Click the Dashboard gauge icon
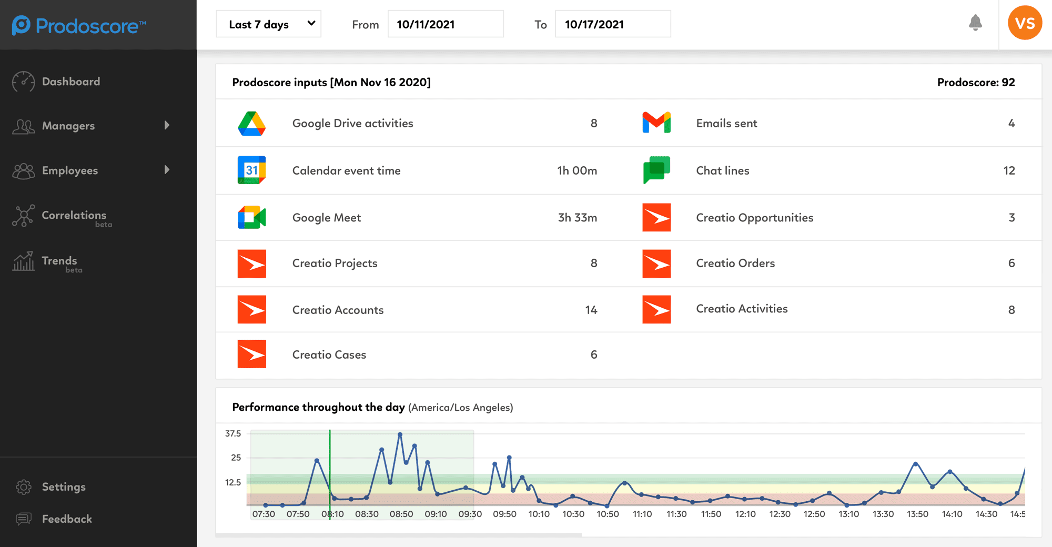 click(x=23, y=82)
